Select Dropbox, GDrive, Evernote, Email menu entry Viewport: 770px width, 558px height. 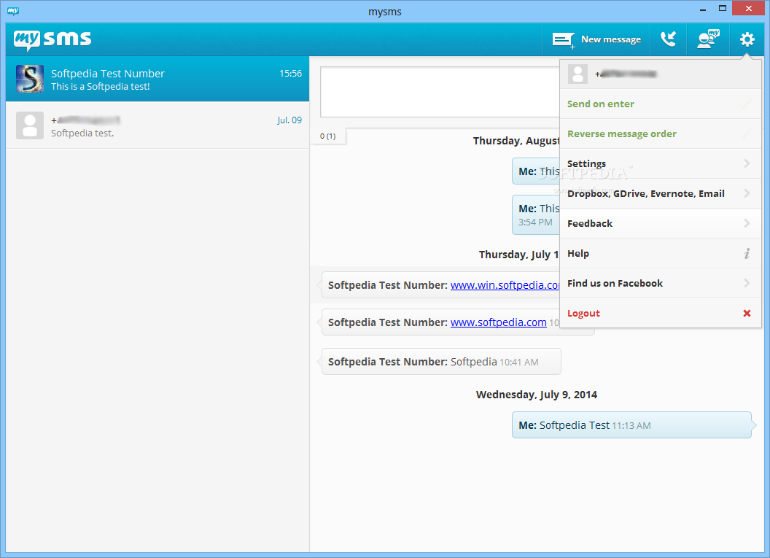pyautogui.click(x=661, y=194)
